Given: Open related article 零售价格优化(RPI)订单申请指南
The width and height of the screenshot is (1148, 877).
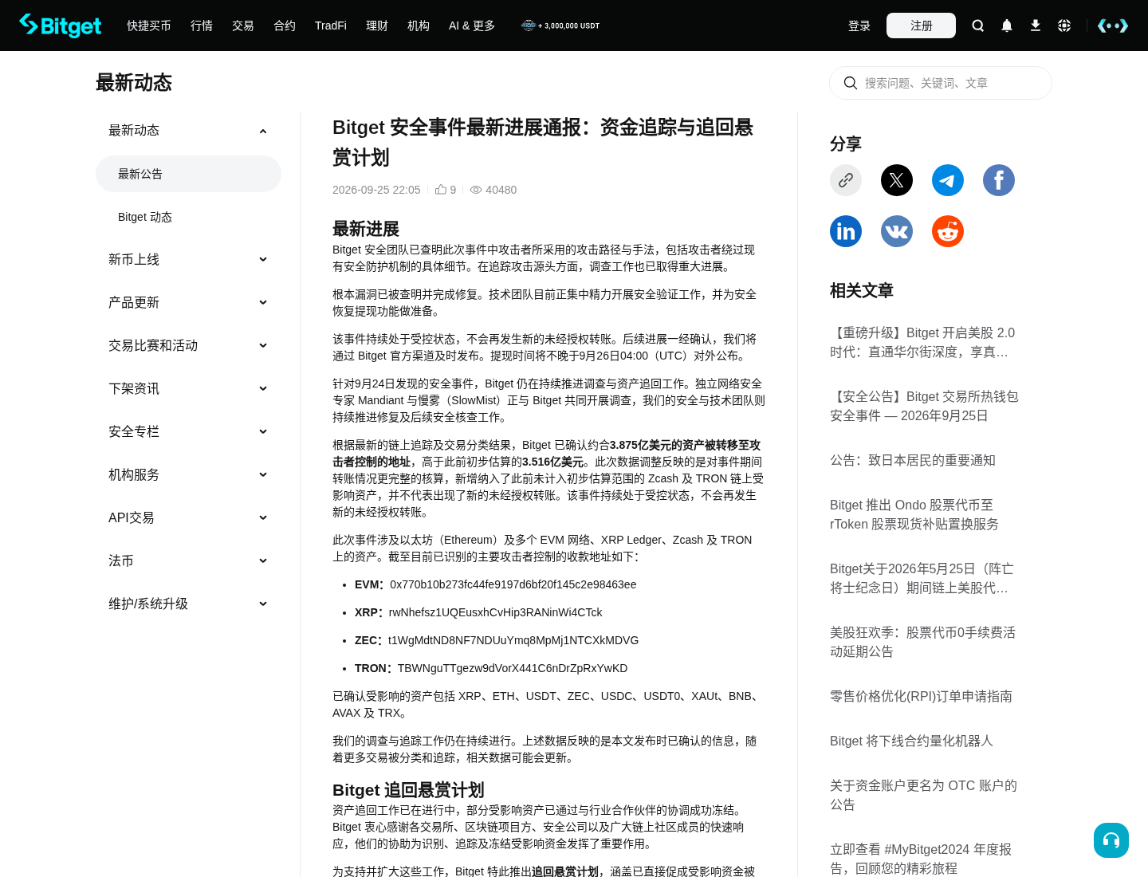Looking at the screenshot, I should coord(921,696).
